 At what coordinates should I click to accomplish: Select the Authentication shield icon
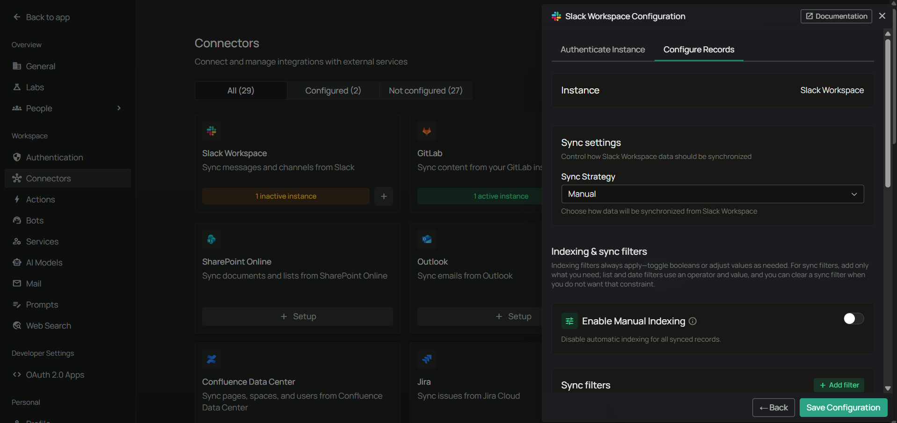click(17, 157)
